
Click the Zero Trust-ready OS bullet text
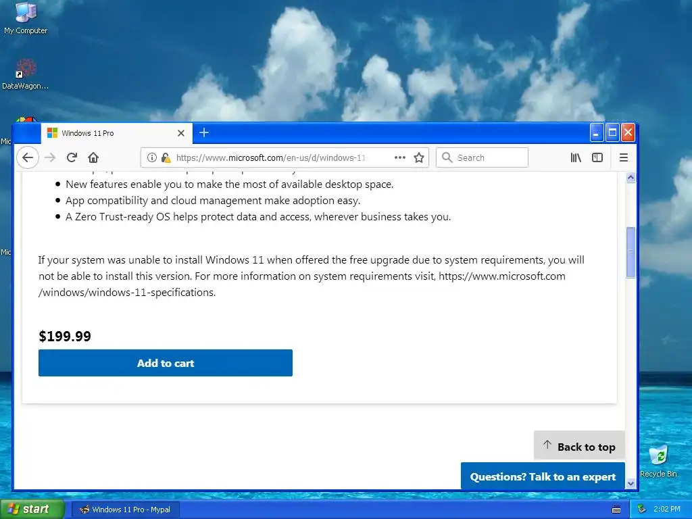tap(258, 217)
